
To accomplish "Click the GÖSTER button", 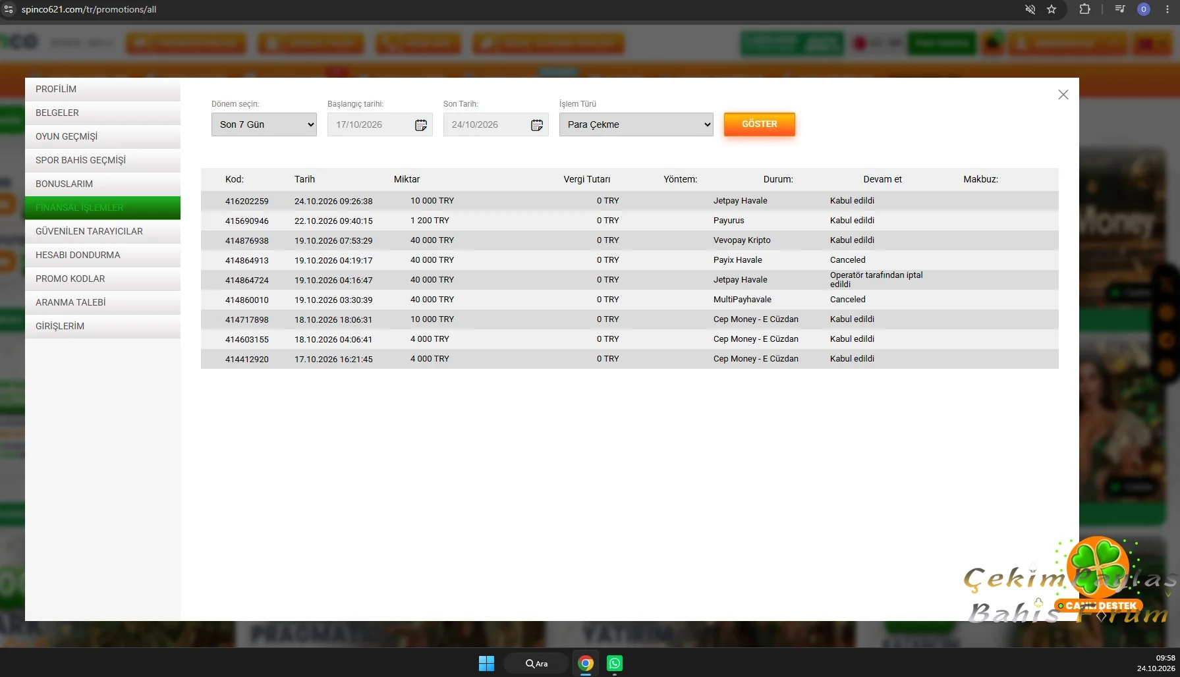I will click(x=760, y=124).
